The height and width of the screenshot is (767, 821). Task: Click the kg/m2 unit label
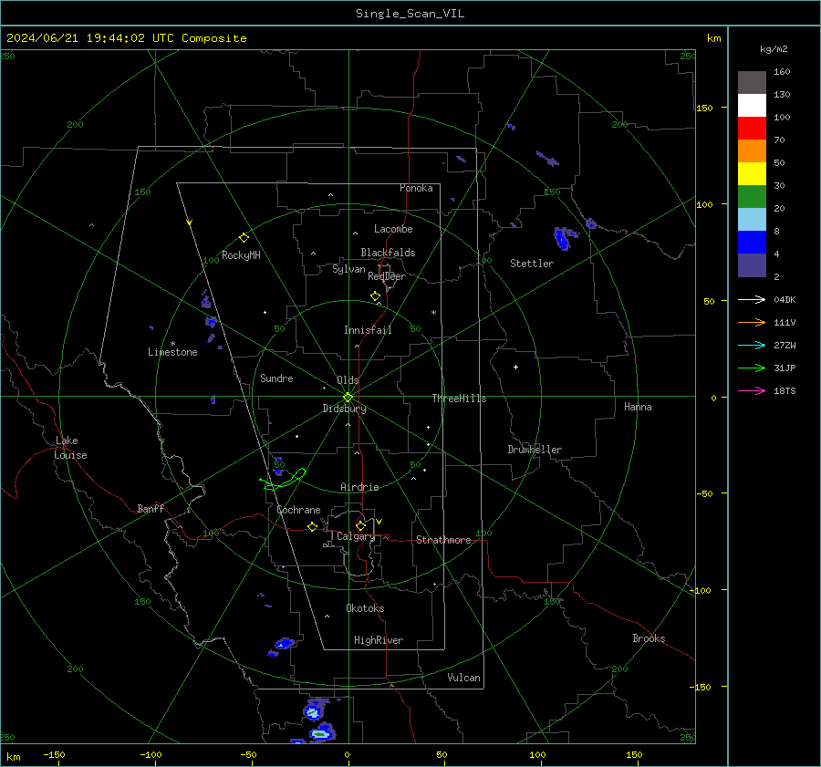(774, 49)
